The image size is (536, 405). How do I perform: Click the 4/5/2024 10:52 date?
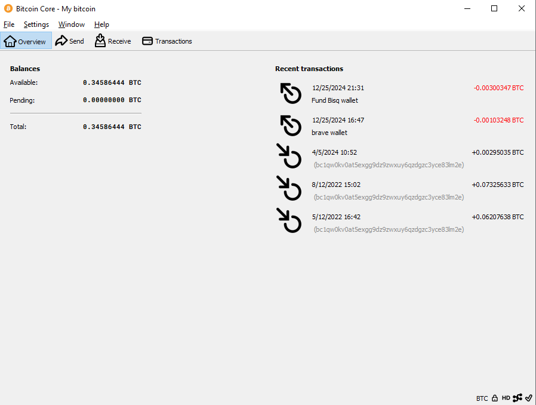pyautogui.click(x=334, y=152)
